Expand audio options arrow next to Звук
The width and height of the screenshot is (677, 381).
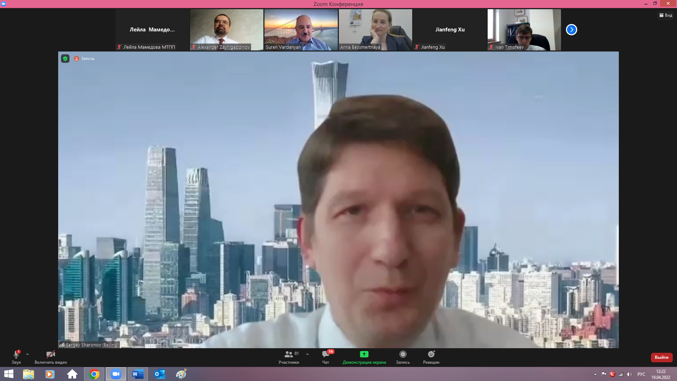[x=28, y=354]
